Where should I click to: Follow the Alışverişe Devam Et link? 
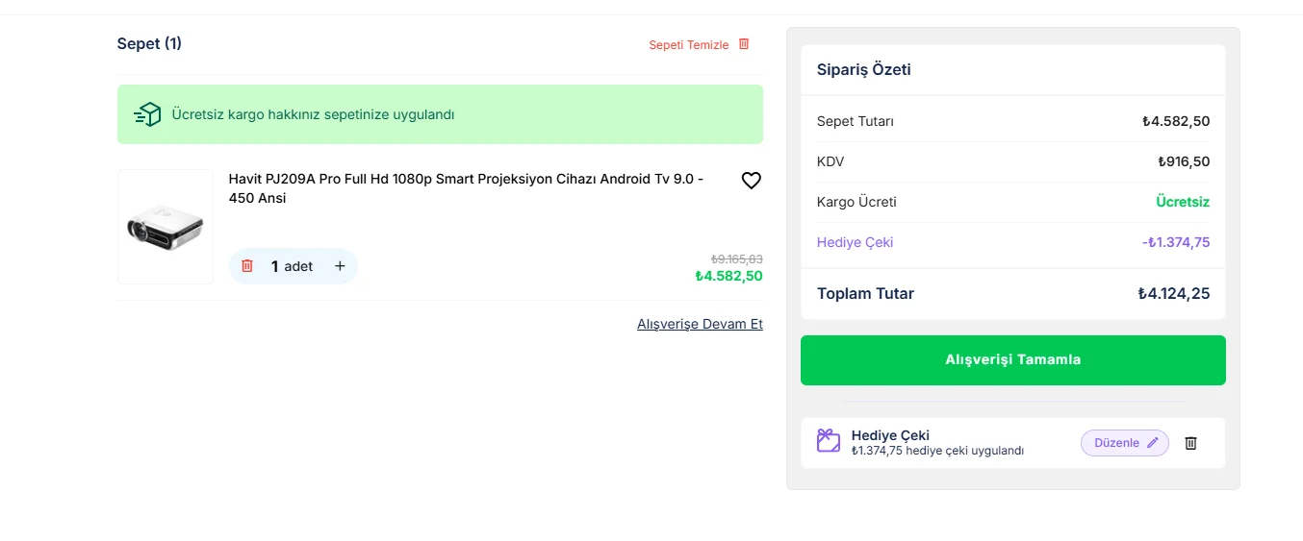coord(700,324)
